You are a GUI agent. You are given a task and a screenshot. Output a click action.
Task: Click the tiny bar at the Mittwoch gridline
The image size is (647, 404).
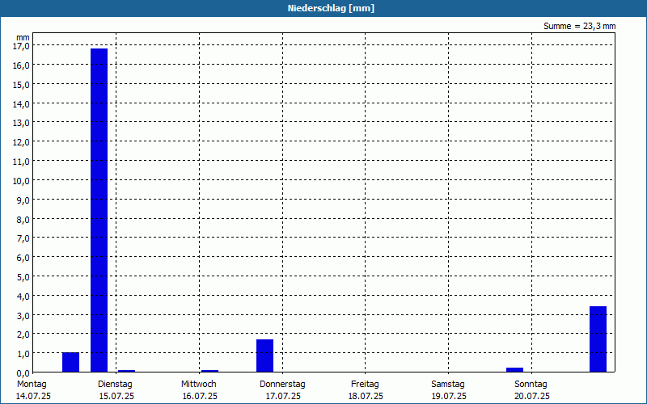(x=209, y=371)
